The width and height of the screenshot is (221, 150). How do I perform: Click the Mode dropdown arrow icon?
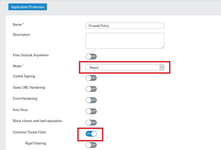click(x=162, y=67)
